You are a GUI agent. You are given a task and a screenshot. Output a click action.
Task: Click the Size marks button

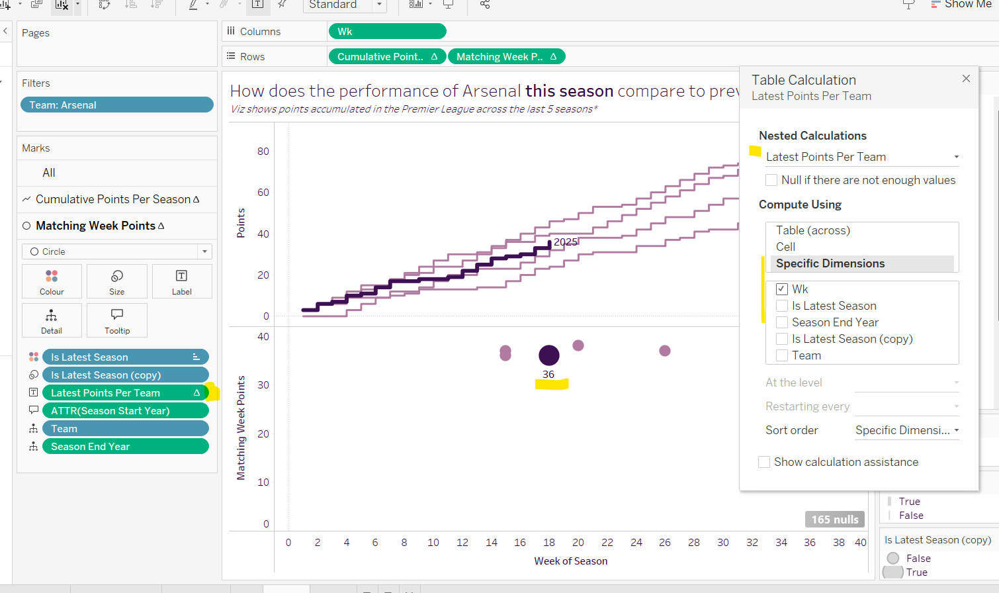pos(117,281)
